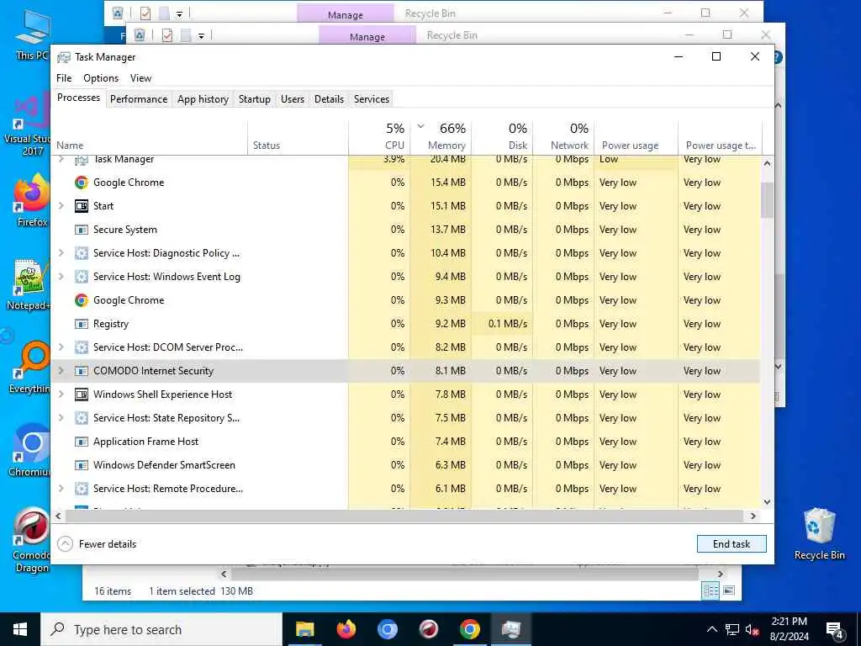Sort by the CPU column header
The image size is (861, 646).
(379, 136)
